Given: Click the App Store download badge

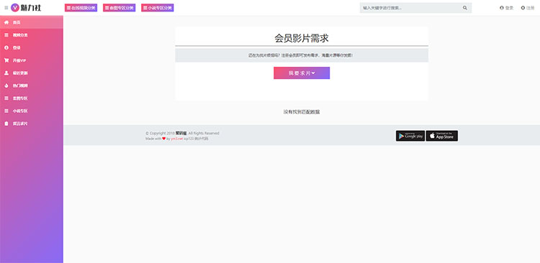Looking at the screenshot, I should [x=442, y=136].
